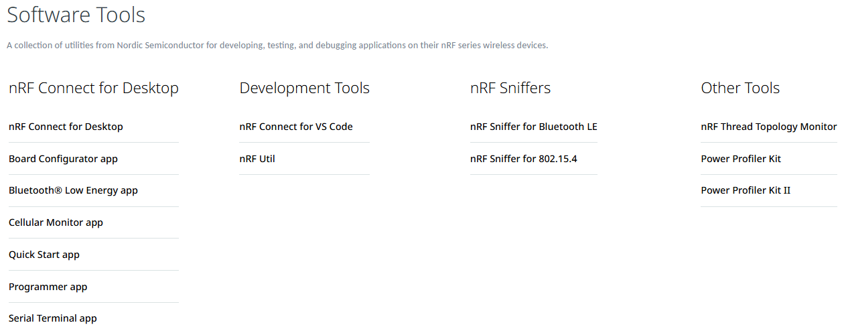Click the Nordic Semiconductor description text
This screenshot has width=842, height=333.
[277, 46]
